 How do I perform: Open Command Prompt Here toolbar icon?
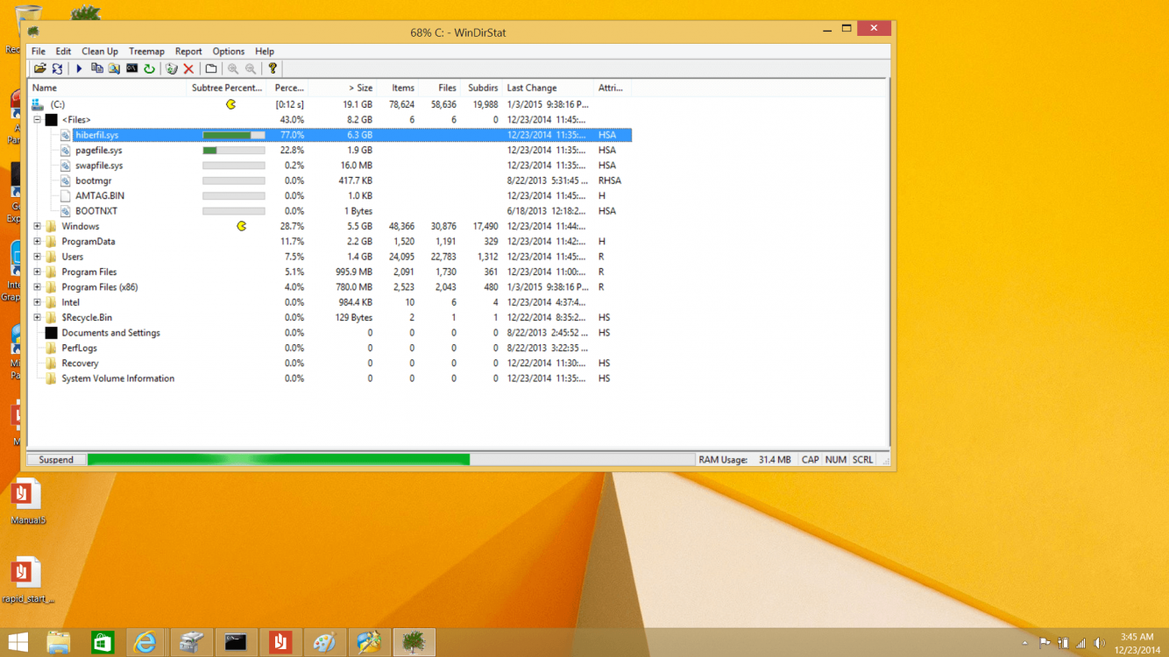coord(131,68)
